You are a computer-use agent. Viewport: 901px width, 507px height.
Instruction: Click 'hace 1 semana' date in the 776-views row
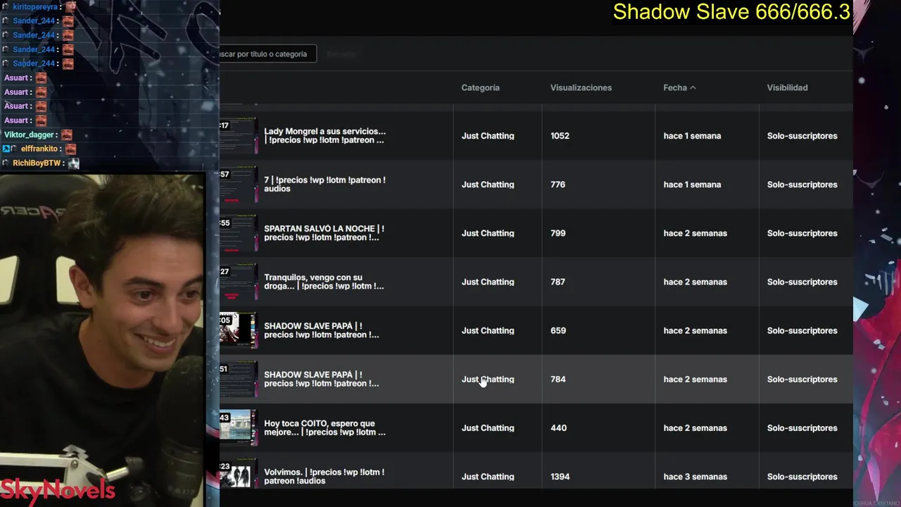point(692,184)
